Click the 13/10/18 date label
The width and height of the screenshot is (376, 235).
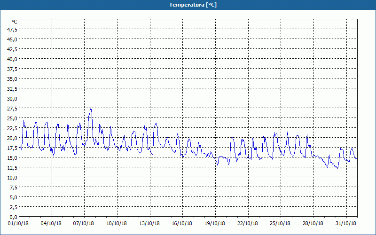149,224
